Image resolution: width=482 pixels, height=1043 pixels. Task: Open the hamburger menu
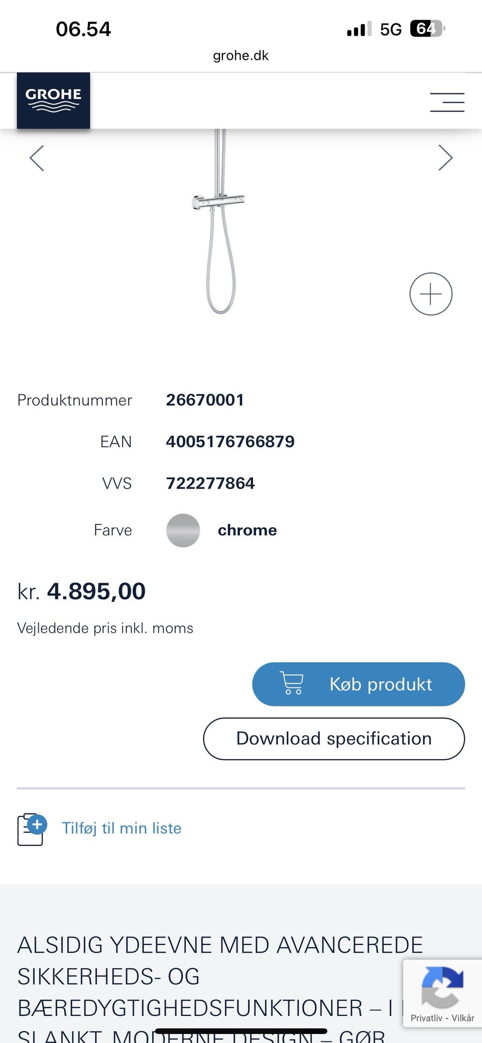pyautogui.click(x=447, y=102)
